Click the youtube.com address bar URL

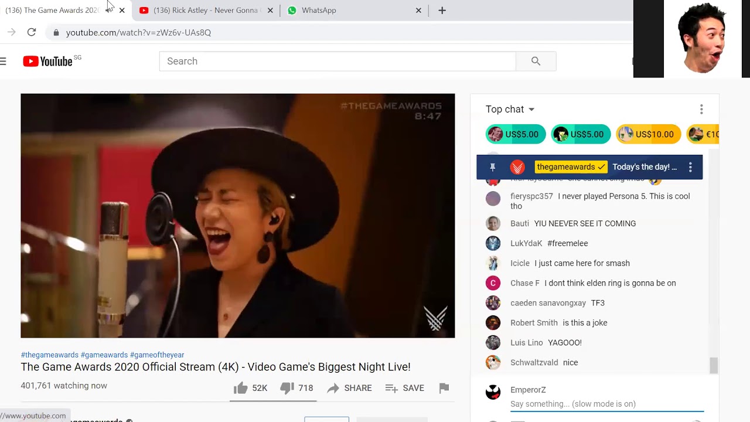[138, 32]
